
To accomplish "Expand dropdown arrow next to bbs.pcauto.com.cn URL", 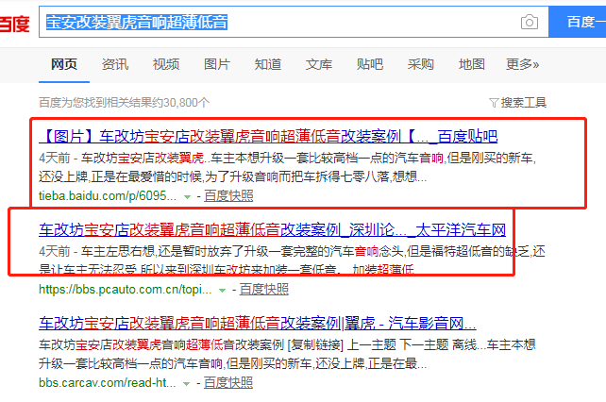I will tap(223, 291).
